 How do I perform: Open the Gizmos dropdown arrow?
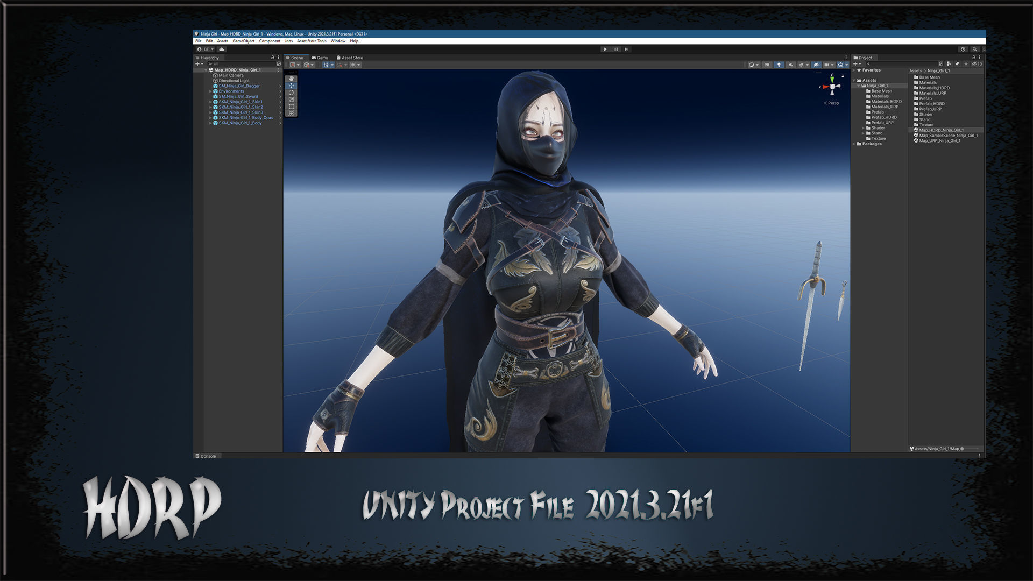[847, 65]
